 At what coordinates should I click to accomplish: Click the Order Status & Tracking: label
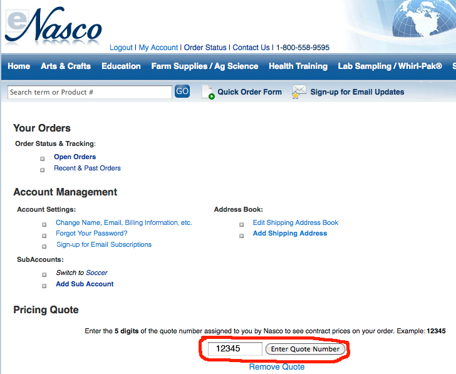tap(55, 143)
